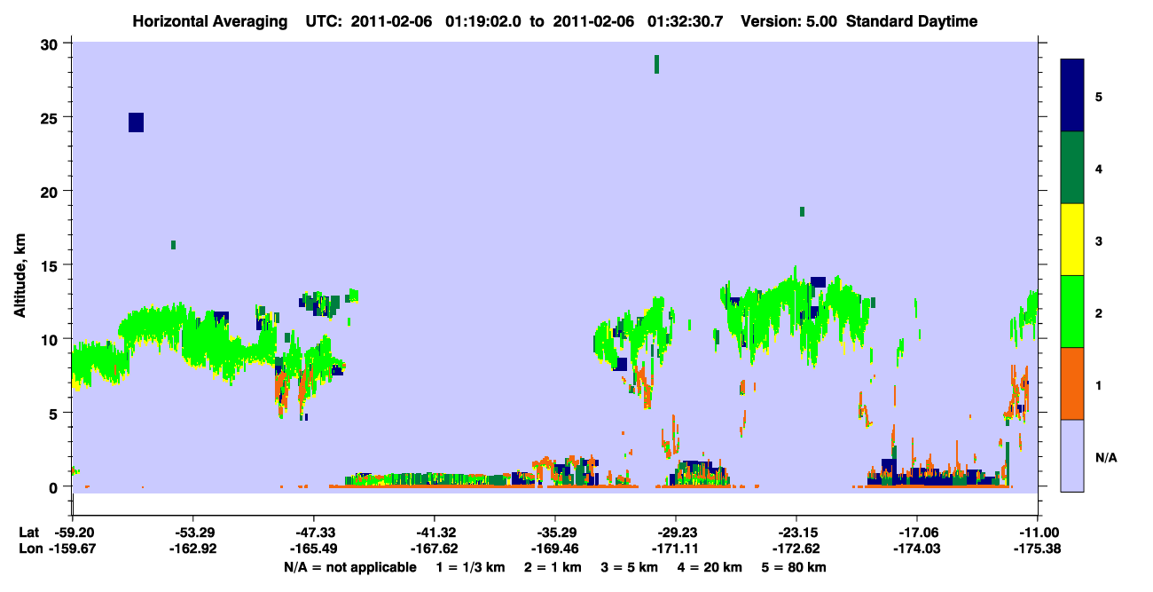This screenshot has height=592, width=1153.
Task: Click longitude value '-169.46'
Action: tap(554, 549)
